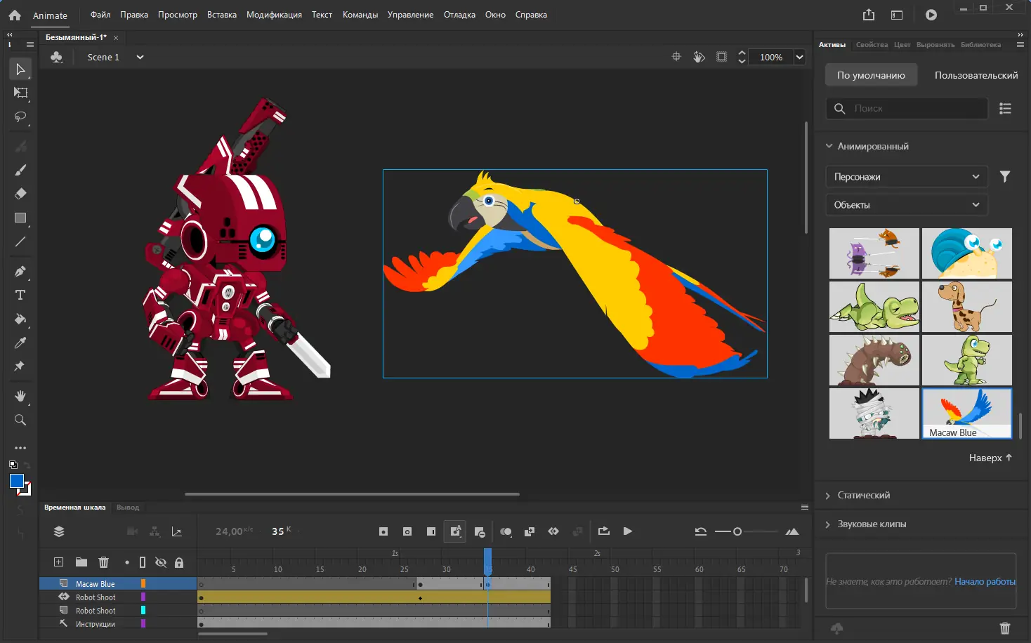This screenshot has height=643, width=1031.
Task: Select the Hand tool
Action: tap(20, 396)
